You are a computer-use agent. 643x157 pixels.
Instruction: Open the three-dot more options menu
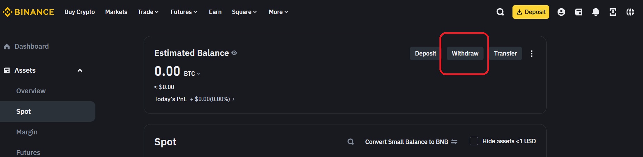(531, 53)
